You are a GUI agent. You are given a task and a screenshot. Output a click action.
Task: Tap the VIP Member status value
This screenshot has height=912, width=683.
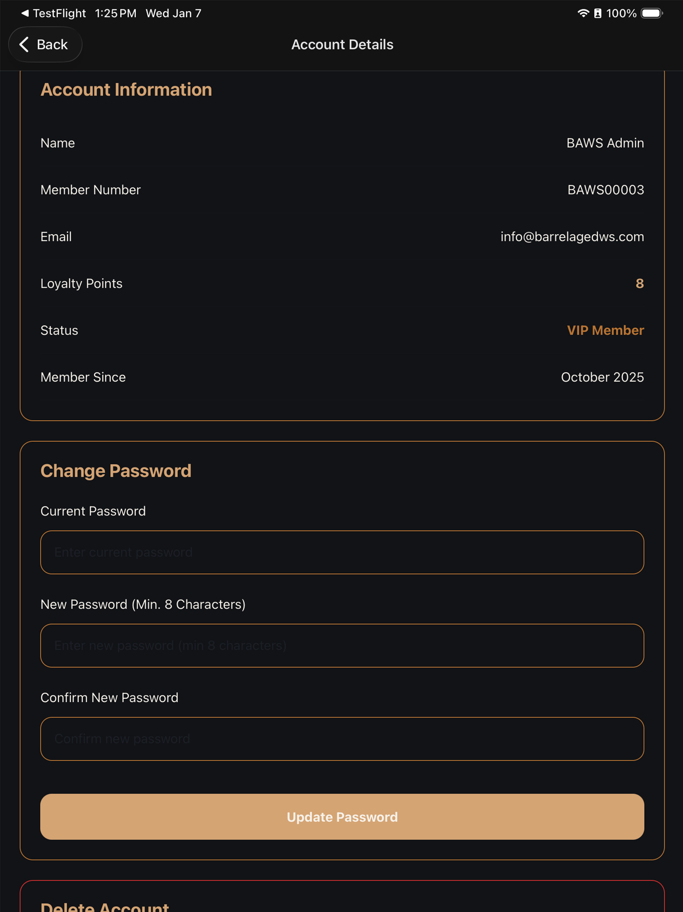click(605, 330)
